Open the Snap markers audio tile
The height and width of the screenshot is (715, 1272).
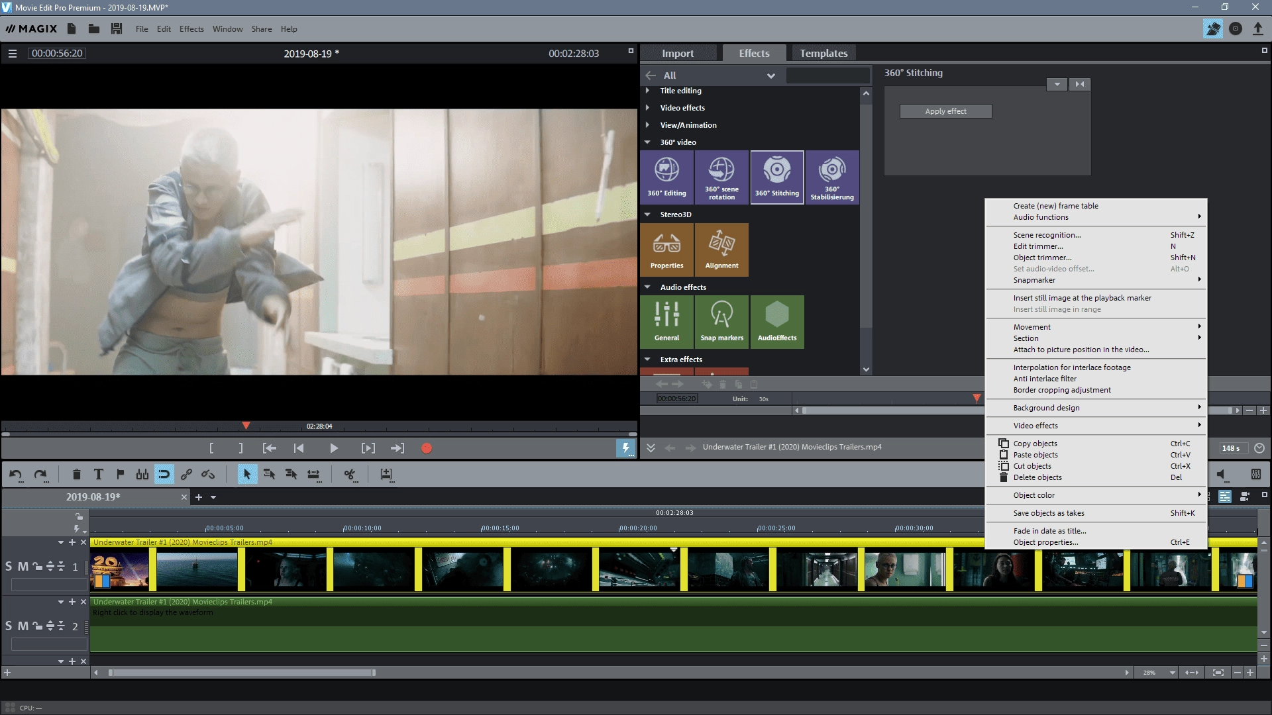pyautogui.click(x=721, y=322)
